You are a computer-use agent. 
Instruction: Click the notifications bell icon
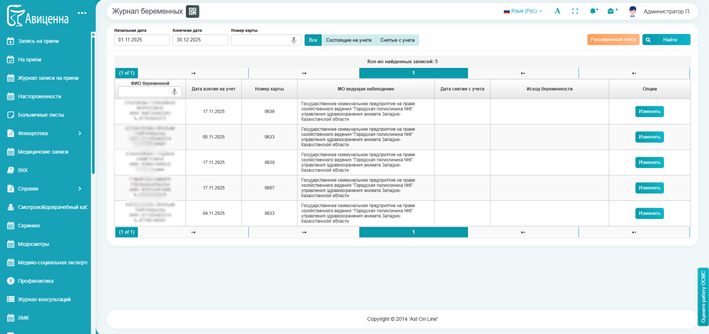coord(593,11)
